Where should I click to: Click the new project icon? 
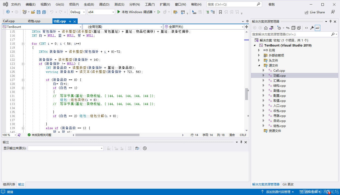[x=24, y=12]
